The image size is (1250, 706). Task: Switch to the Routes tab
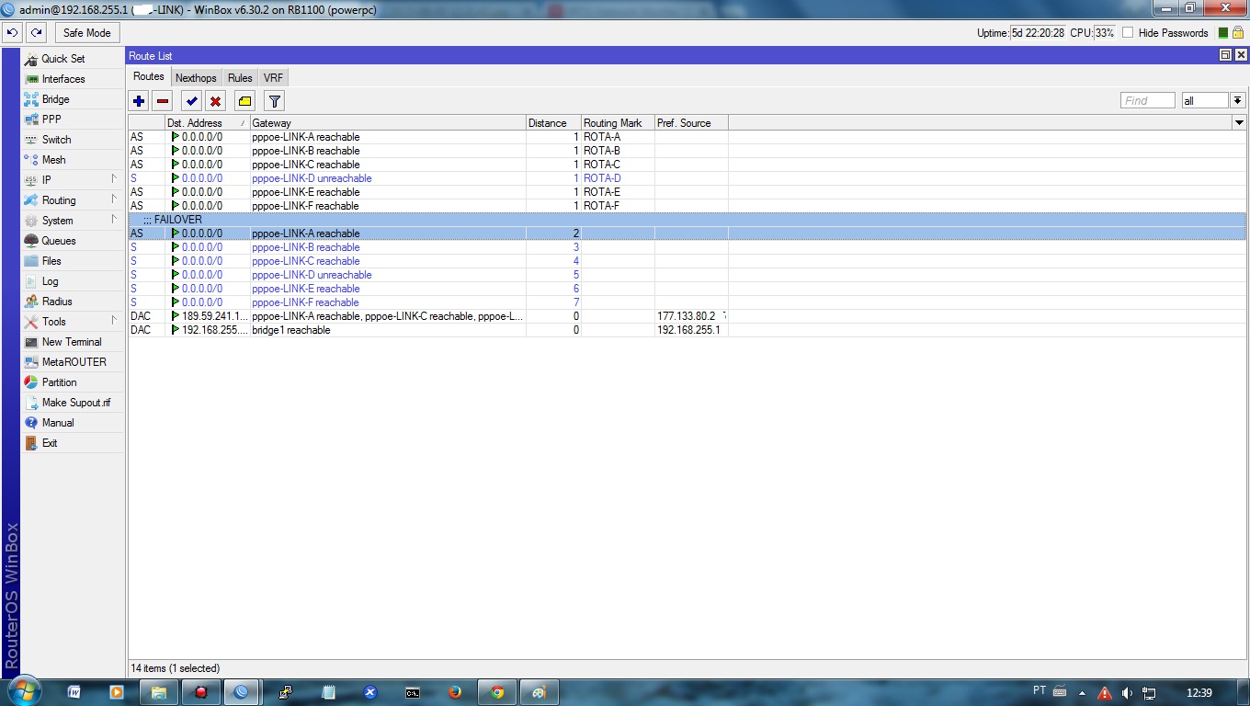coord(149,77)
